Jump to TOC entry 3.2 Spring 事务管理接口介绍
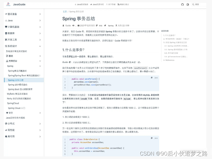Image resolution: width=212 pixels, height=159 pixels. pos(176,50)
